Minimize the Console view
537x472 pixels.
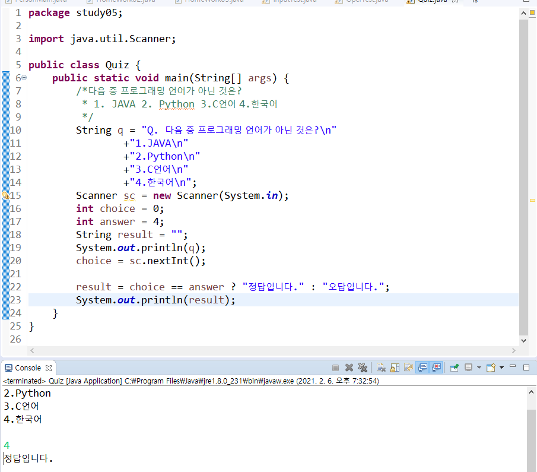[513, 366]
